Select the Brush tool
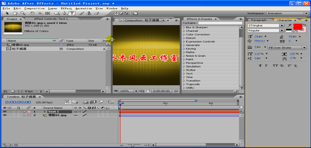Screen dimensions: 311x148 click(x=82, y=13)
